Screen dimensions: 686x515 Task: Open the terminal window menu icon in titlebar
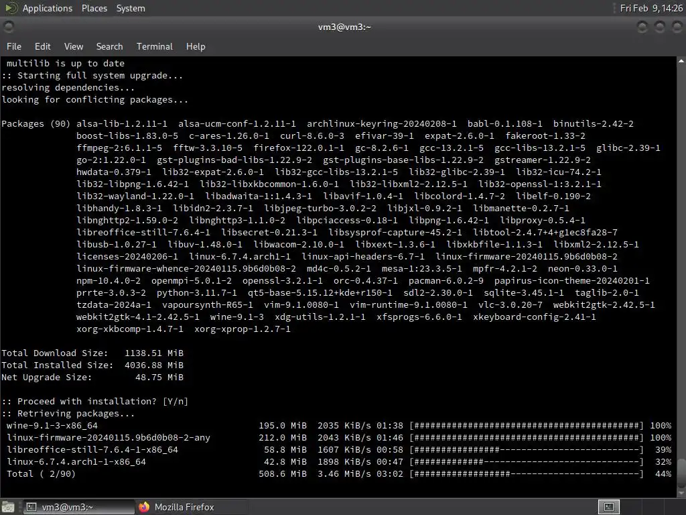pos(8,27)
